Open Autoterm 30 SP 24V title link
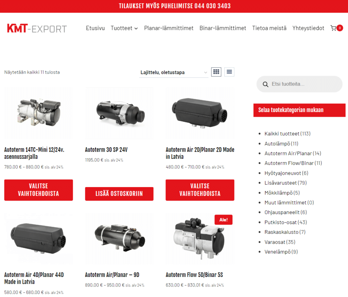348x297 pixels. 106,150
